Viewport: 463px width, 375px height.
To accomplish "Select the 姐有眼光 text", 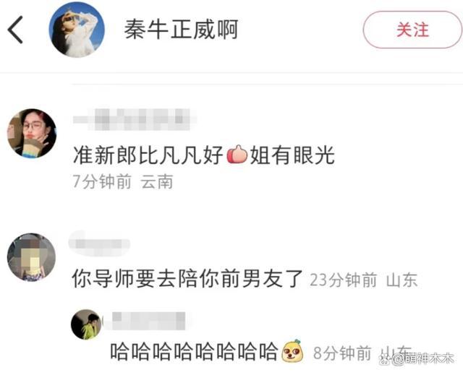I will (x=292, y=155).
